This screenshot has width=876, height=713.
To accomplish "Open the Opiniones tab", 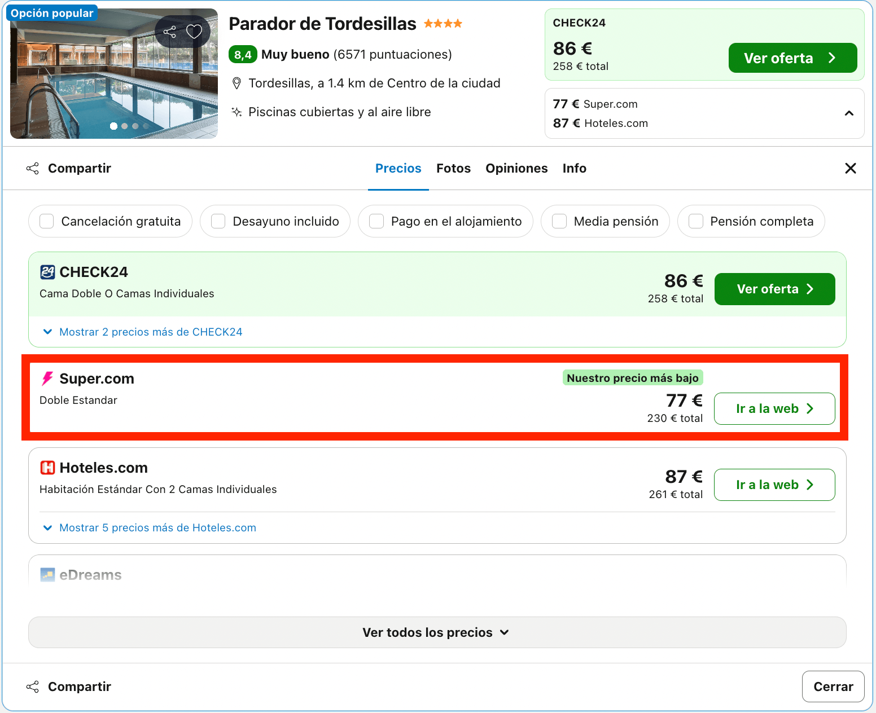I will (516, 168).
